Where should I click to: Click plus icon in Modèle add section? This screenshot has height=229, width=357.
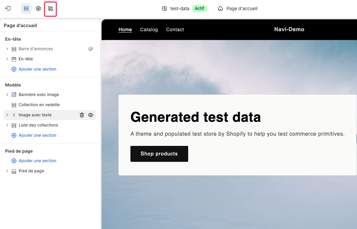[x=14, y=135]
